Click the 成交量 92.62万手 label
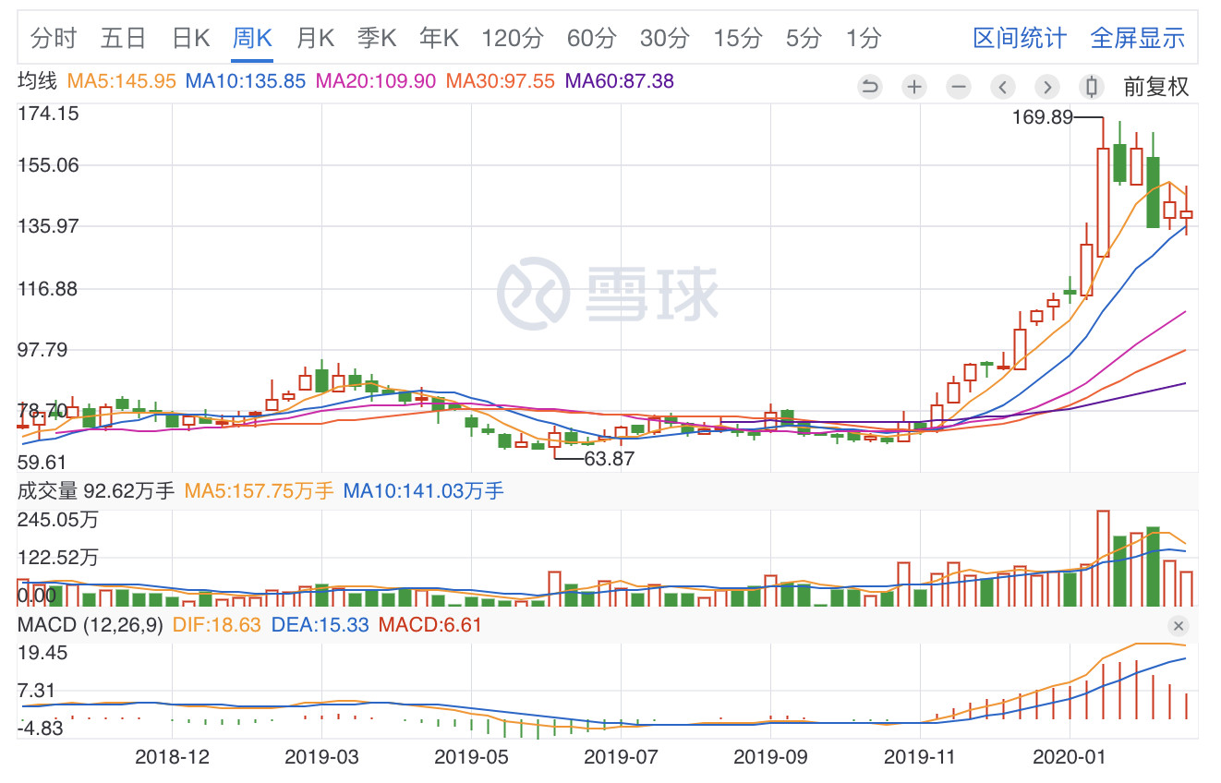1221x783 pixels. tap(95, 491)
